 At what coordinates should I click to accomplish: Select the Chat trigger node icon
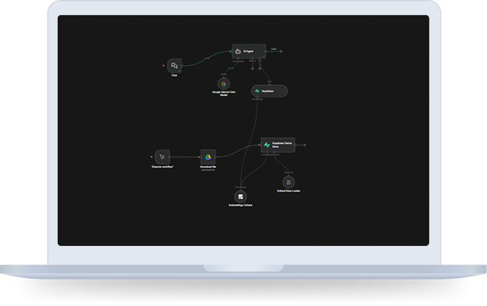[174, 66]
